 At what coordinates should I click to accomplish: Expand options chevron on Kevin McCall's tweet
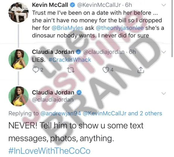click(x=163, y=5)
